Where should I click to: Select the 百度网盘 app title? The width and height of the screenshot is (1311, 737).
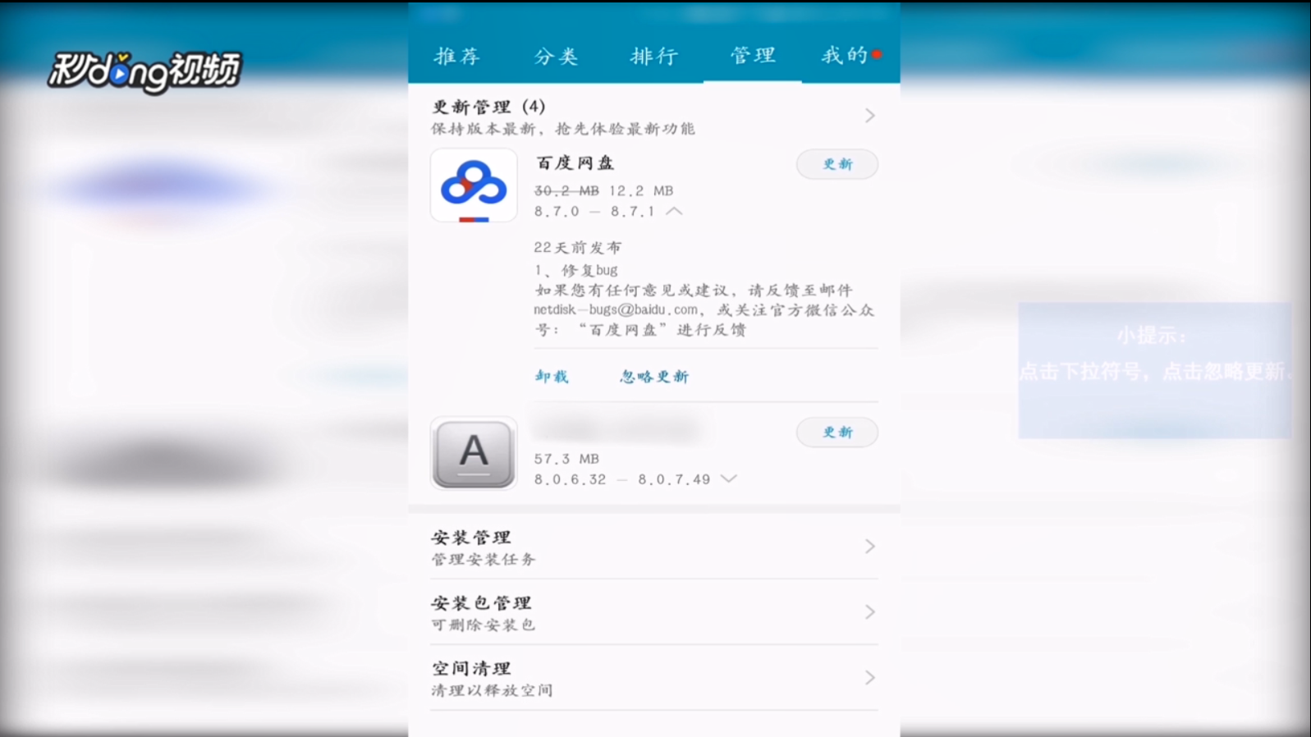(x=575, y=163)
